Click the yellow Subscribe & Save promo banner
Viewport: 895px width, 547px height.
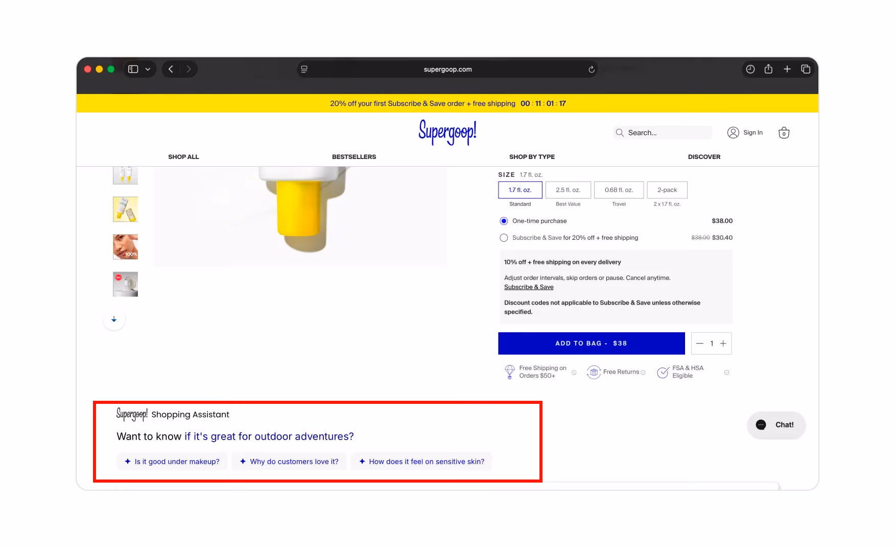[x=447, y=103]
